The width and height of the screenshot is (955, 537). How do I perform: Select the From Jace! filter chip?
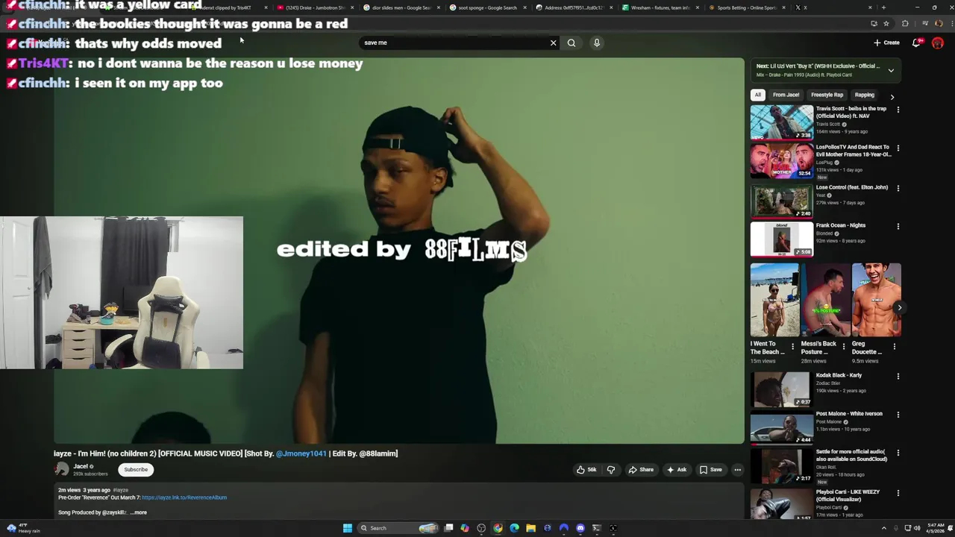click(x=786, y=95)
